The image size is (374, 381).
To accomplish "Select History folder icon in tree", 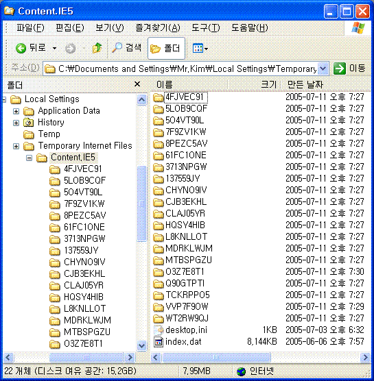I will coord(28,123).
